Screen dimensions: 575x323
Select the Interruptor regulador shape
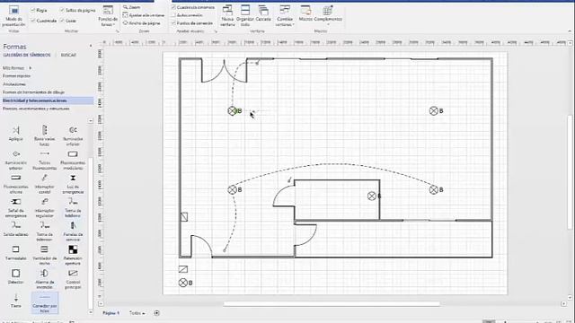[44, 207]
